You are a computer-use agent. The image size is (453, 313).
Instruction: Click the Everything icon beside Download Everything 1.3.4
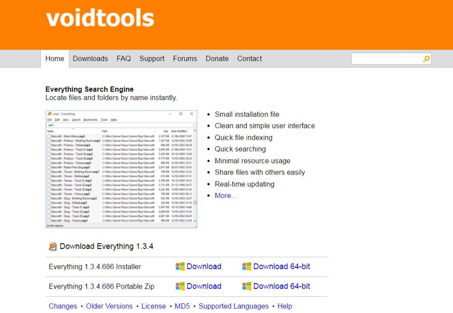click(x=52, y=246)
